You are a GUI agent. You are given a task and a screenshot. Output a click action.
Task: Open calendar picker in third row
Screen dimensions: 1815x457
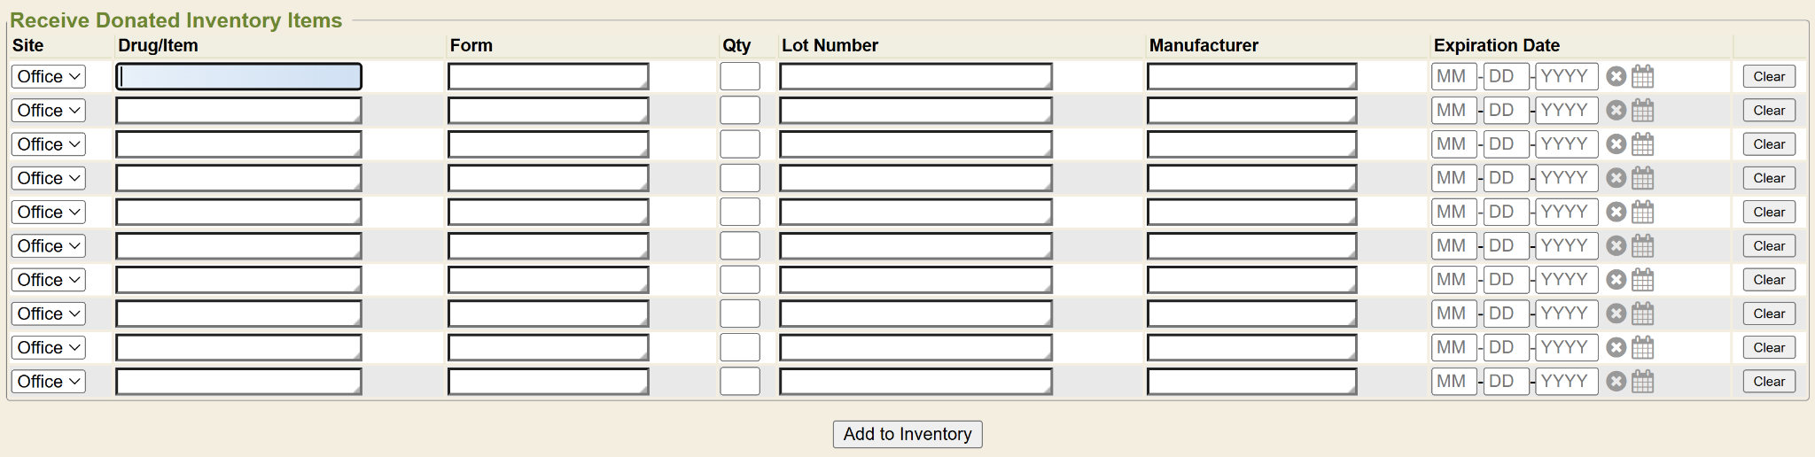click(x=1642, y=144)
